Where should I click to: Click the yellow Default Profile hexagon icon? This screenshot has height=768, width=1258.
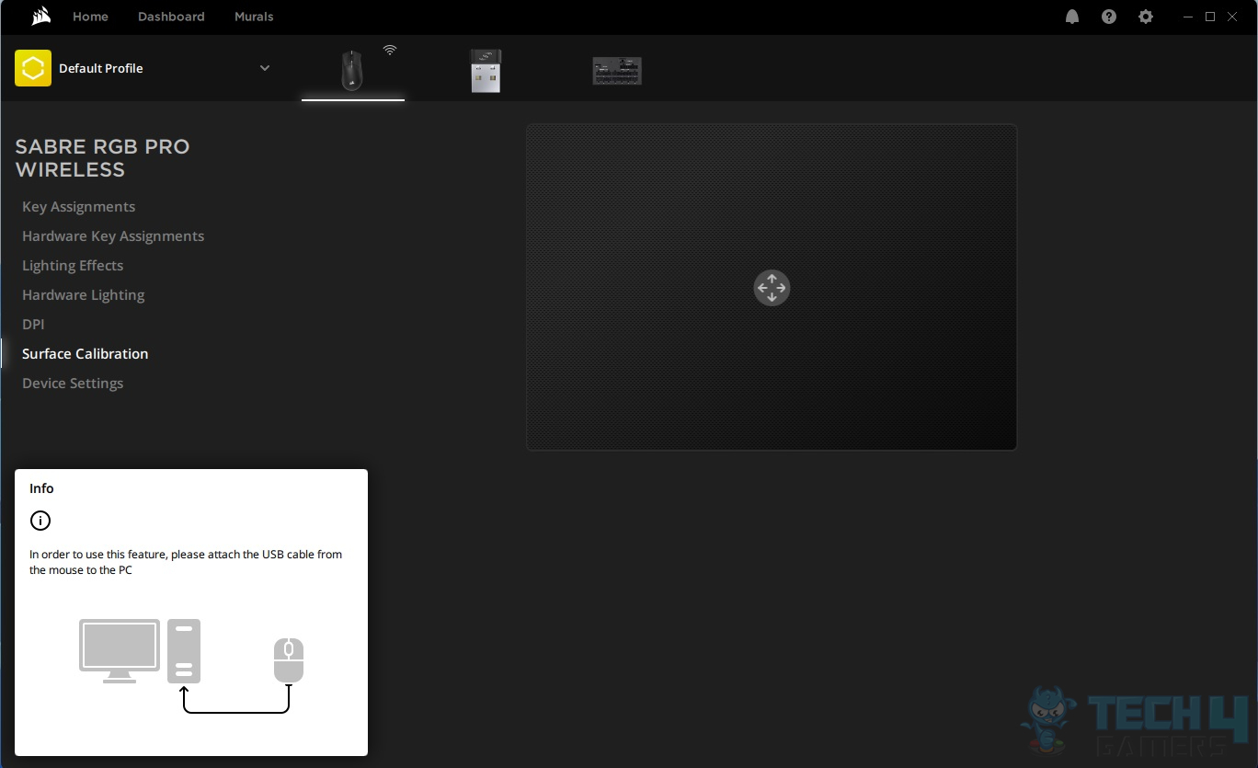[33, 68]
